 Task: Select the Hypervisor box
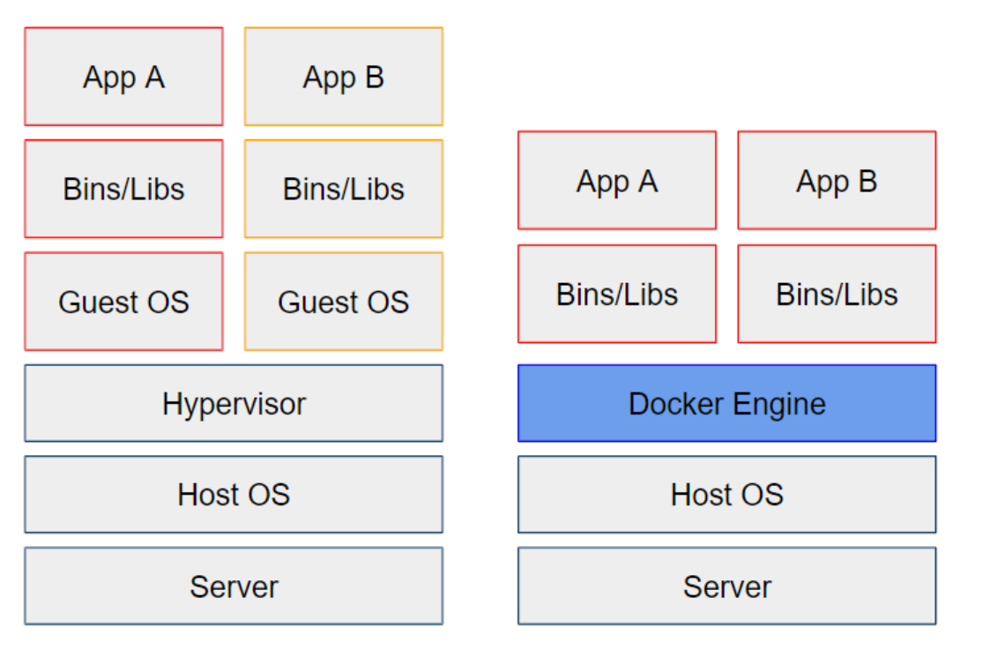234,403
